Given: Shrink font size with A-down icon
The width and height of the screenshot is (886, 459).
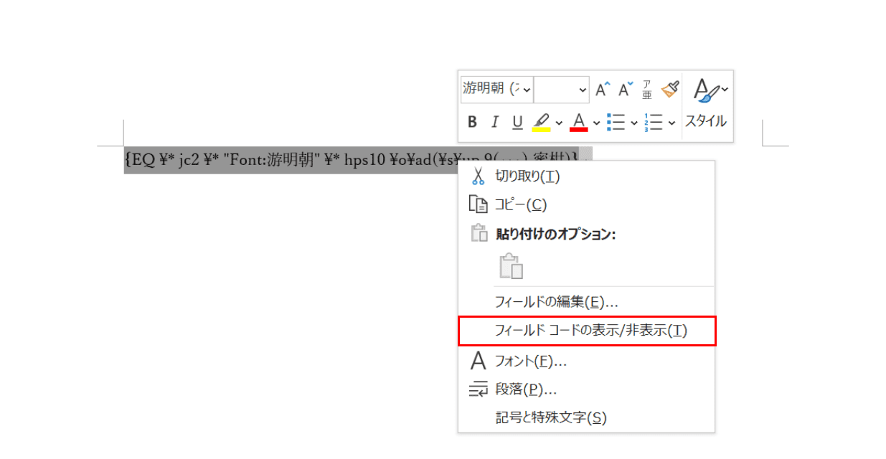Looking at the screenshot, I should click(x=626, y=90).
